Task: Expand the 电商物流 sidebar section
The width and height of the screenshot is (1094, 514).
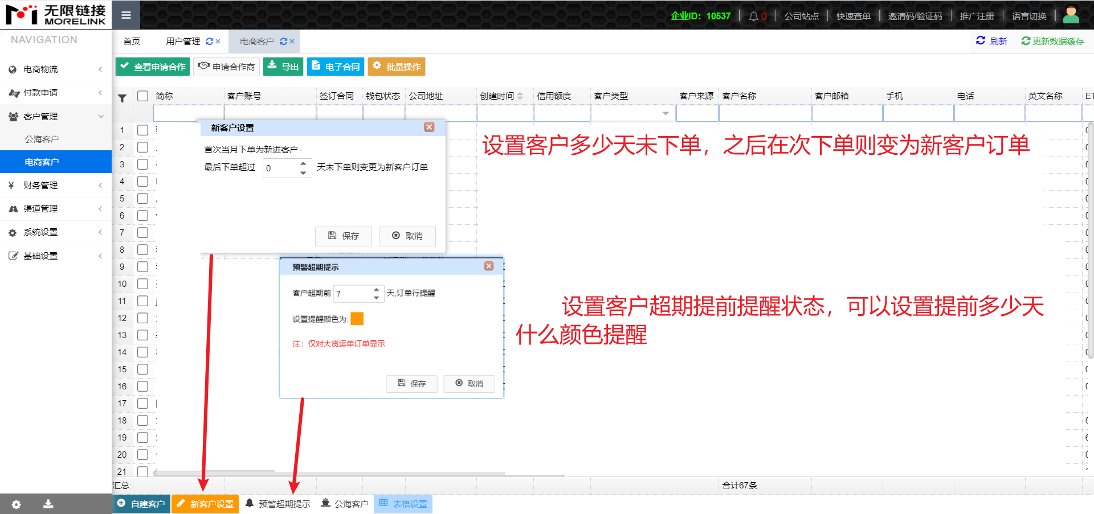Action: click(55, 69)
